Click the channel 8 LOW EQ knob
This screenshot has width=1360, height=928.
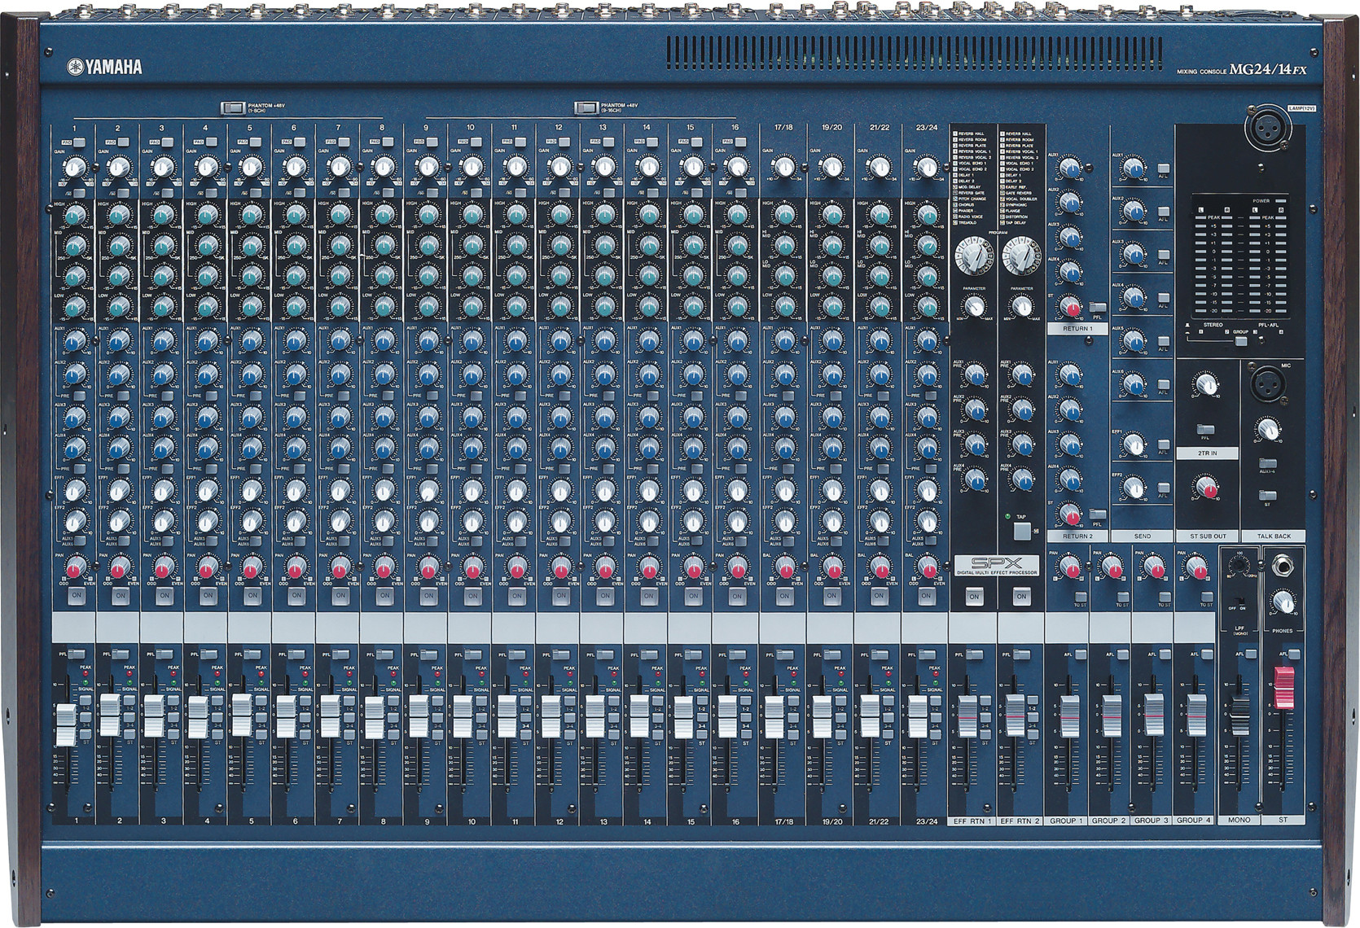[383, 306]
